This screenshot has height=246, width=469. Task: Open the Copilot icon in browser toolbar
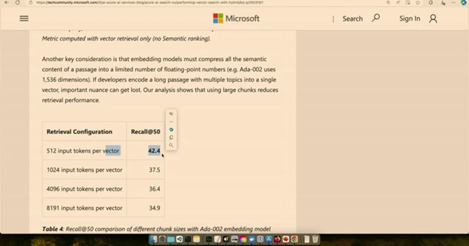tap(464, 2)
